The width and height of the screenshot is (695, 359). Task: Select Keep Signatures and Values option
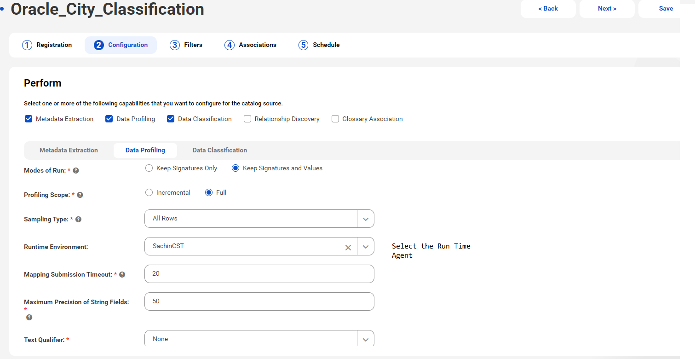point(235,168)
